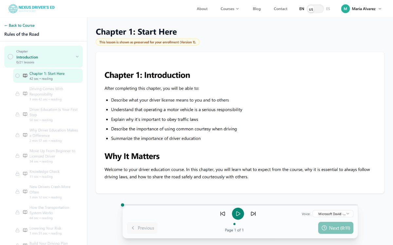Open Move Up From Beginner to Licensed Driver
Image resolution: width=393 pixels, height=245 pixels.
(48, 156)
